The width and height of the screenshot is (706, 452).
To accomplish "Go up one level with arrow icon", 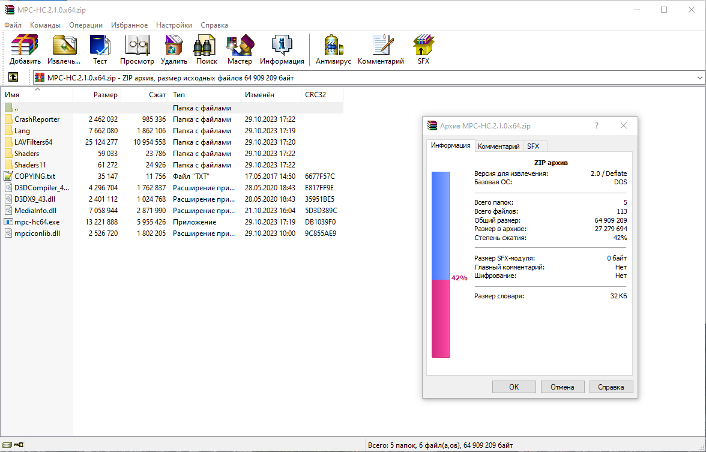I will (x=13, y=77).
